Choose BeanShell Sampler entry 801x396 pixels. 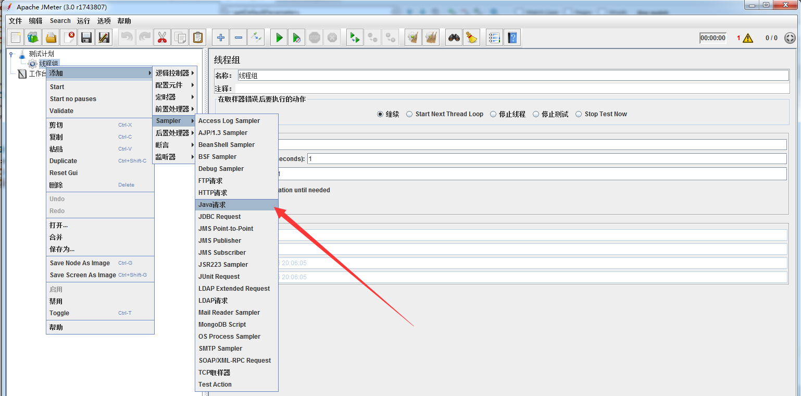pos(237,145)
